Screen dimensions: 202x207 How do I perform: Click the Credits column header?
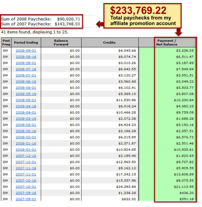click(x=110, y=43)
